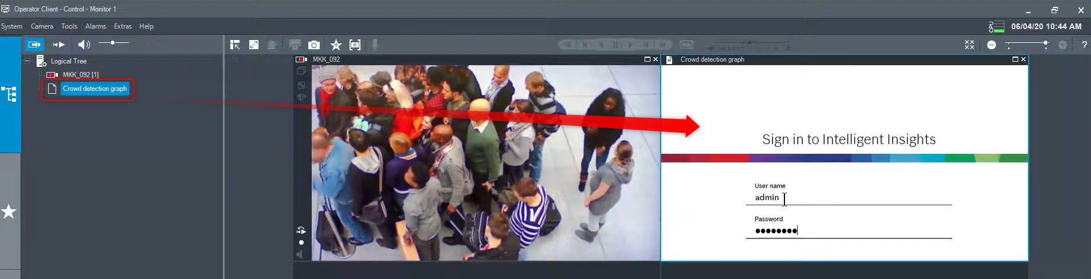Click the User name input field
The width and height of the screenshot is (1091, 279).
[848, 198]
